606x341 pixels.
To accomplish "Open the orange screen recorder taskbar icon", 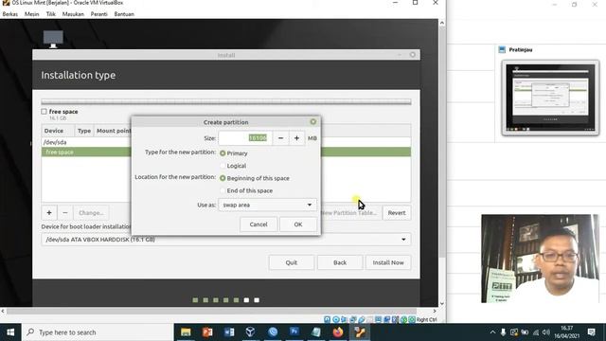I will pyautogui.click(x=360, y=332).
